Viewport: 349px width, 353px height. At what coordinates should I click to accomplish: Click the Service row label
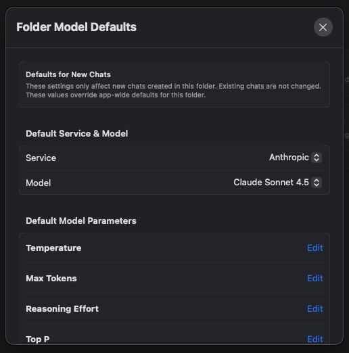pos(41,158)
